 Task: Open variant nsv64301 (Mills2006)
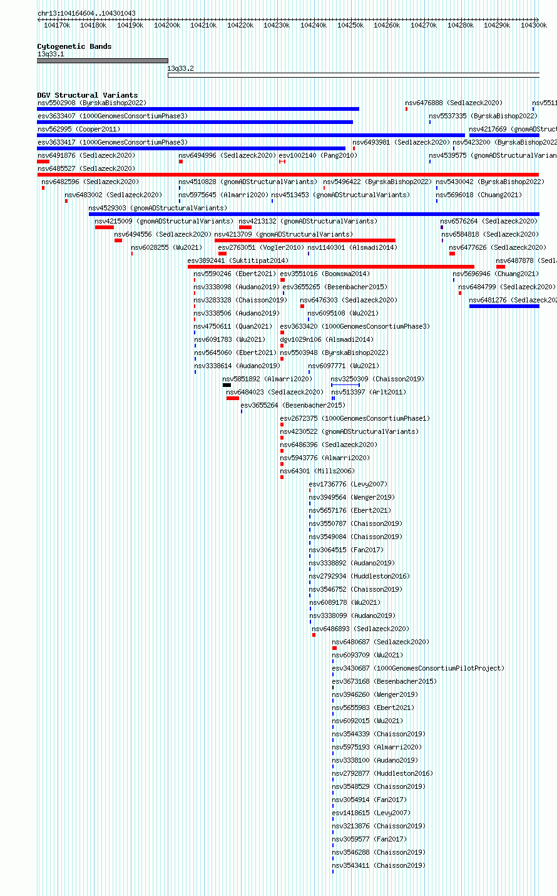(x=282, y=477)
